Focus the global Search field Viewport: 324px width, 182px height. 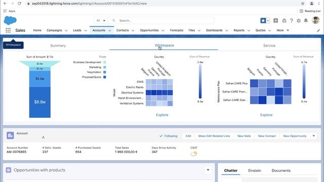pyautogui.click(x=161, y=20)
